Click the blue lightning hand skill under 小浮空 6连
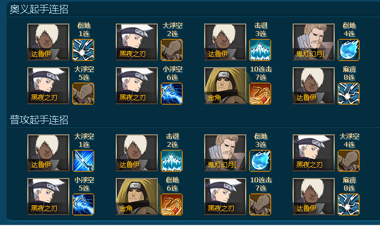Screen dimensions: 380x226 click(x=172, y=94)
